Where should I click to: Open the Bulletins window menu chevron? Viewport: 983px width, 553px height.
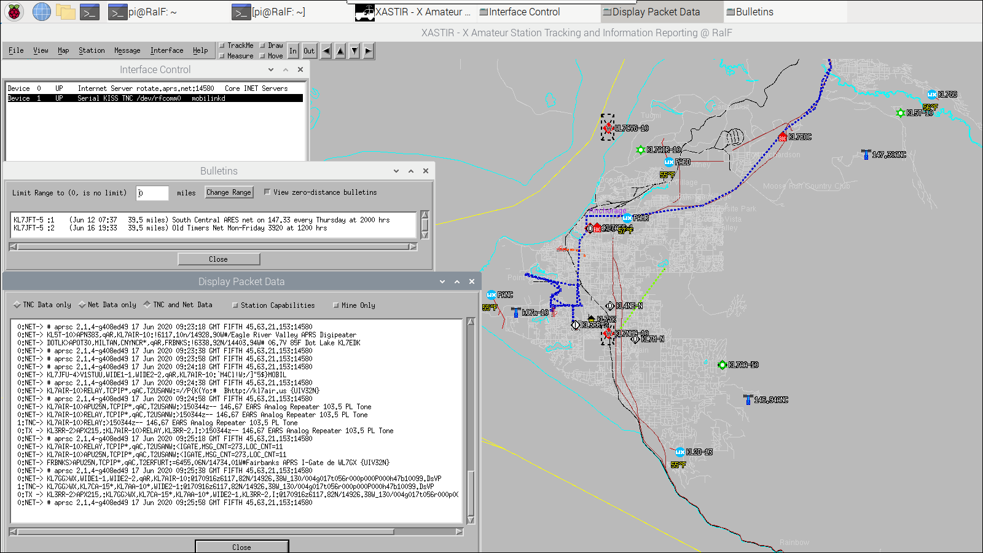(396, 171)
